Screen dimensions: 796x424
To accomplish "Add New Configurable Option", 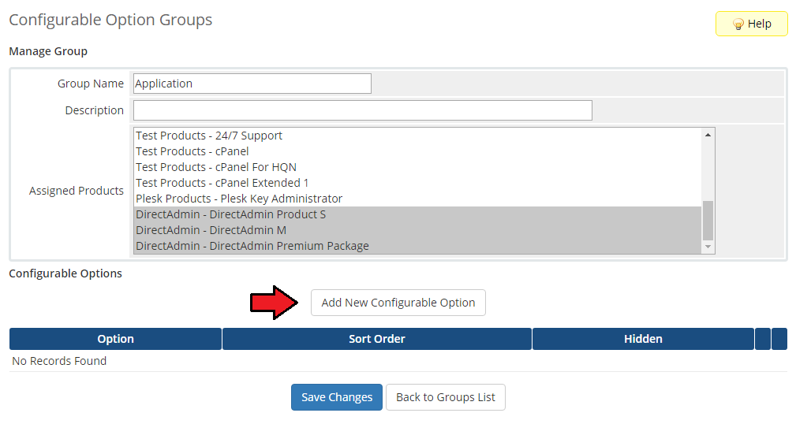I will pyautogui.click(x=398, y=303).
